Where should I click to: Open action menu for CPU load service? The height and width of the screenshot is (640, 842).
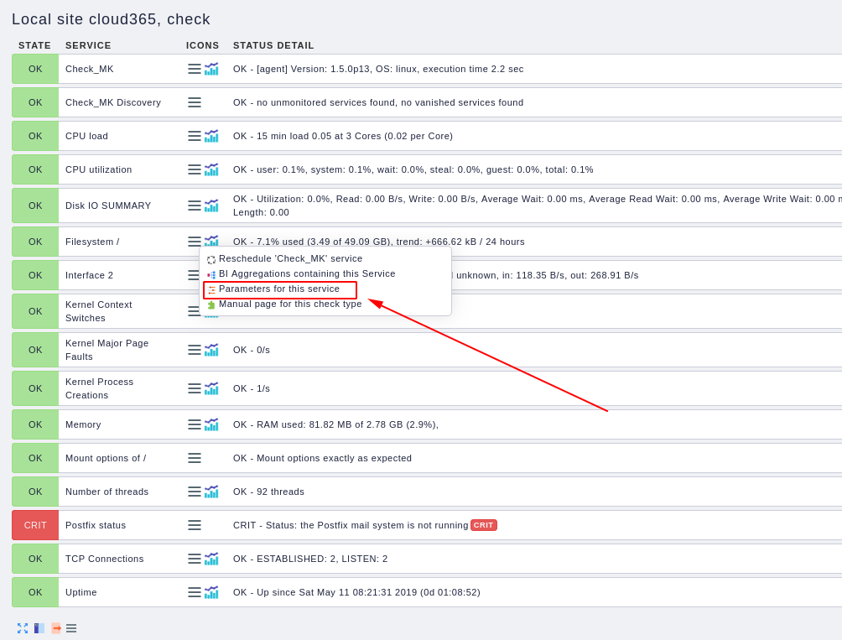195,137
